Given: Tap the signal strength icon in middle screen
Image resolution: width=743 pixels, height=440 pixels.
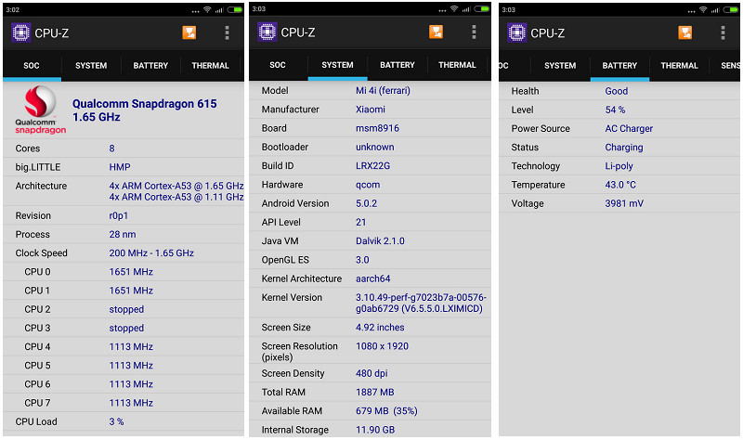Looking at the screenshot, I should pyautogui.click(x=466, y=9).
